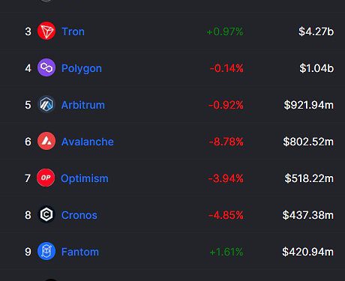
Task: Select Optimism's $518.22m TVL value
Action: point(309,178)
